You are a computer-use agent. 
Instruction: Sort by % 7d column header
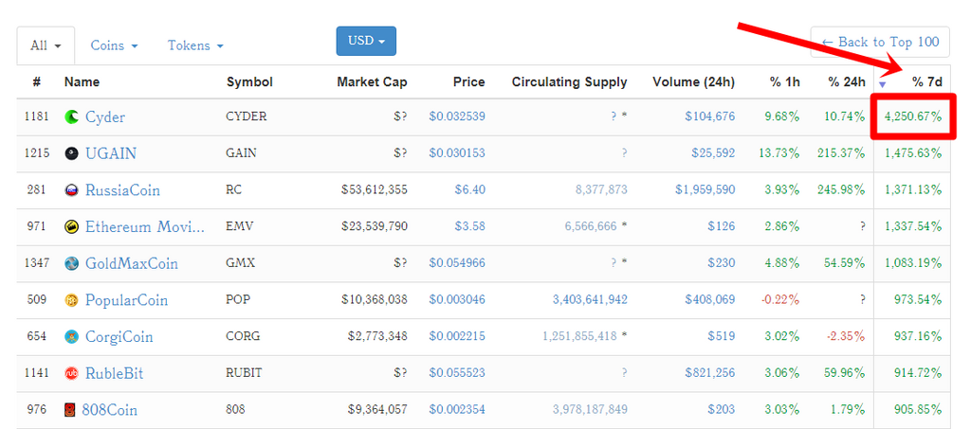[926, 82]
